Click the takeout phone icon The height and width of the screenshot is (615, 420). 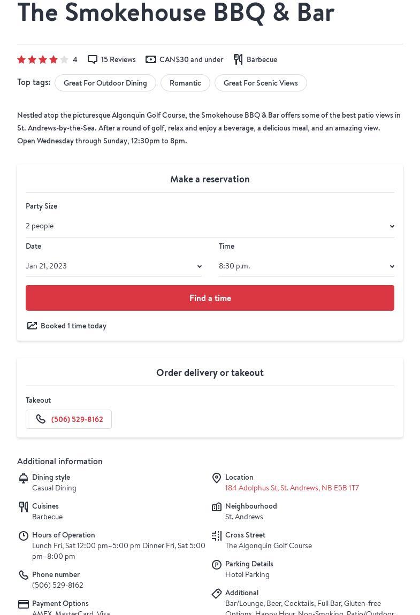[41, 419]
